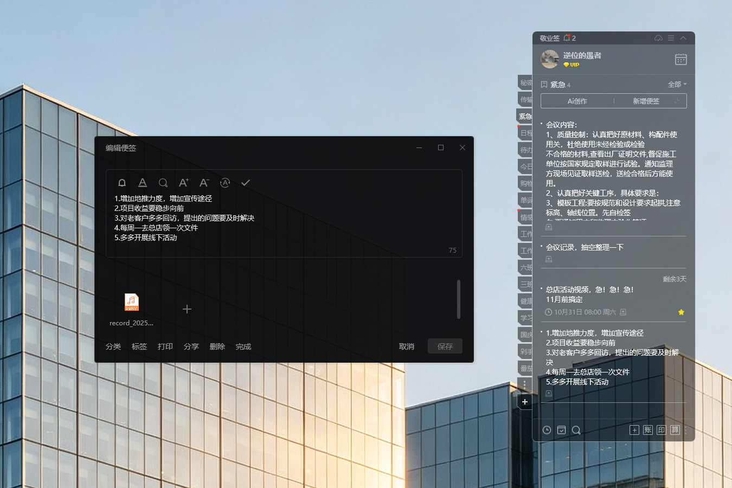Click the cloud sync icon in title bar
Image resolution: width=732 pixels, height=488 pixels.
click(x=658, y=38)
